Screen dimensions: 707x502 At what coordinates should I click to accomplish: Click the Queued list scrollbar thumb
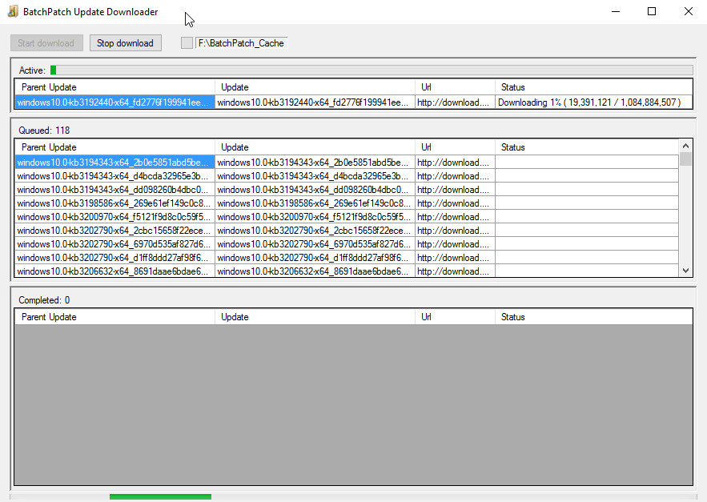point(685,159)
